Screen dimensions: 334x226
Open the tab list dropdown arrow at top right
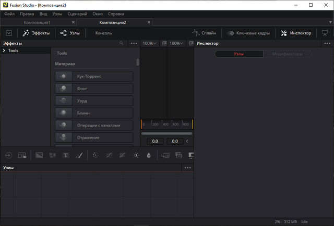point(330,23)
